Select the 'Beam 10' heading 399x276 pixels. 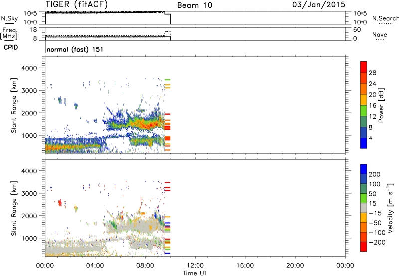coord(195,5)
